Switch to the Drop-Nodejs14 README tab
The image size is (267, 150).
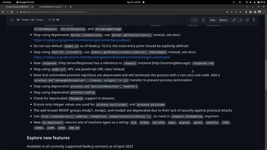(x=17, y=7)
